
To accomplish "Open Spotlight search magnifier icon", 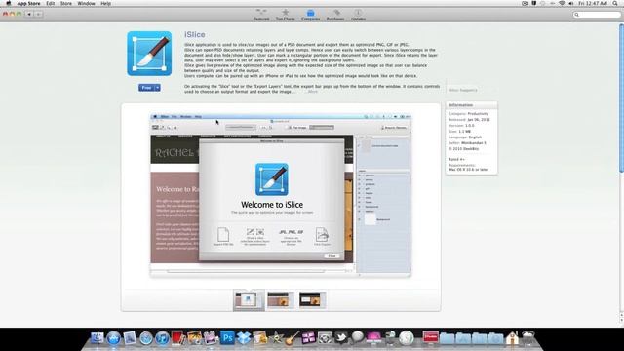I will pyautogui.click(x=615, y=3).
